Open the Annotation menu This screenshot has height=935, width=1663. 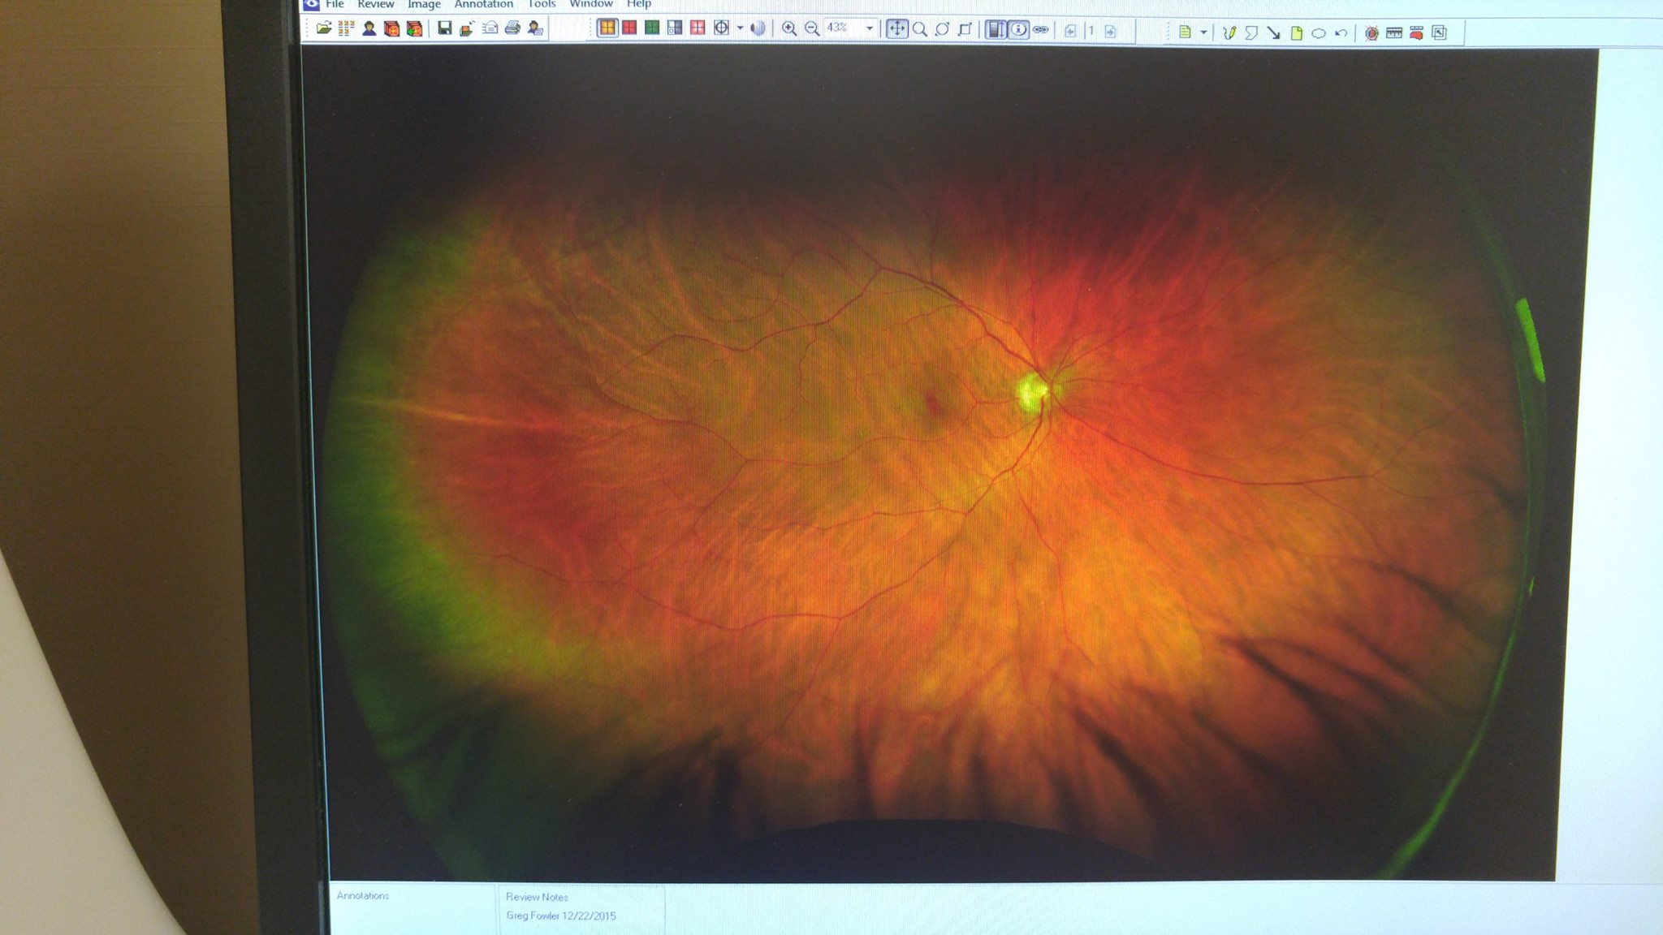pyautogui.click(x=483, y=4)
